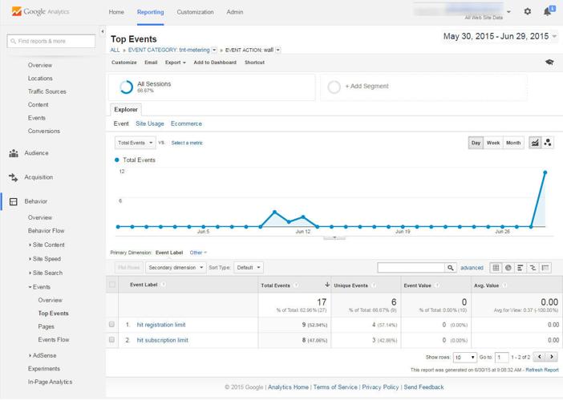This screenshot has height=401, width=563.
Task: Click the 'Find reports & more' search field
Action: click(x=51, y=41)
